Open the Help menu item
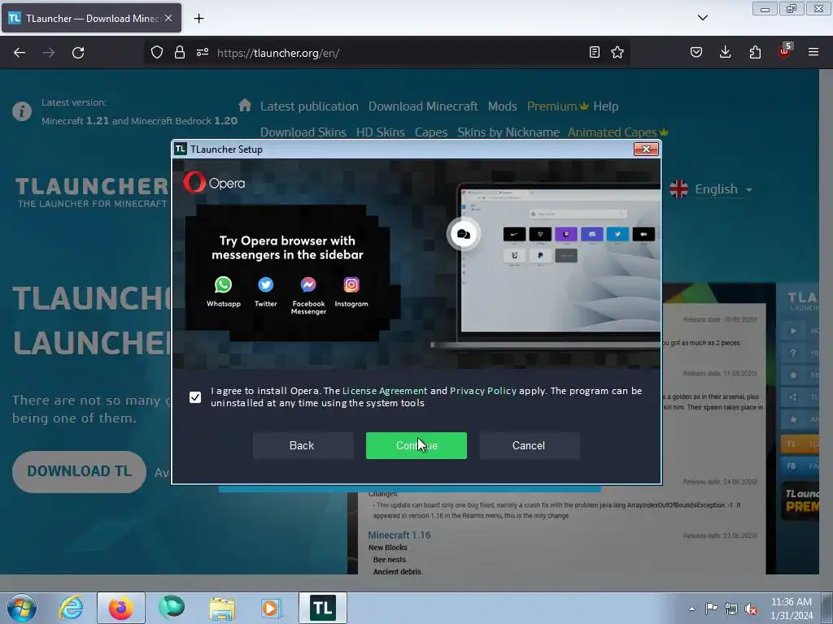Image resolution: width=833 pixels, height=624 pixels. 605,106
